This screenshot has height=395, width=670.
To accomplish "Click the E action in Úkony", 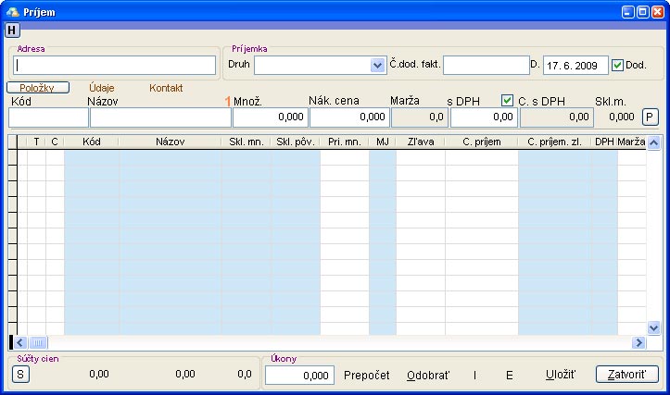I will [509, 375].
